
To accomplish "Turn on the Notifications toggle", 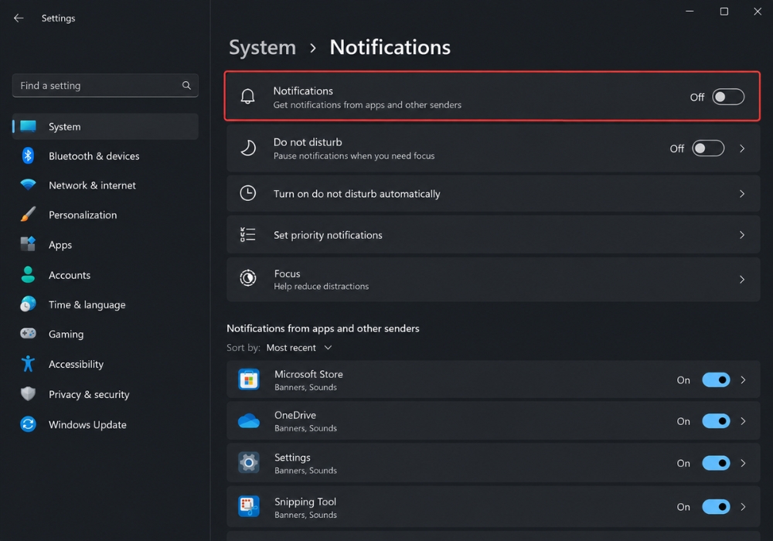I will [x=728, y=97].
